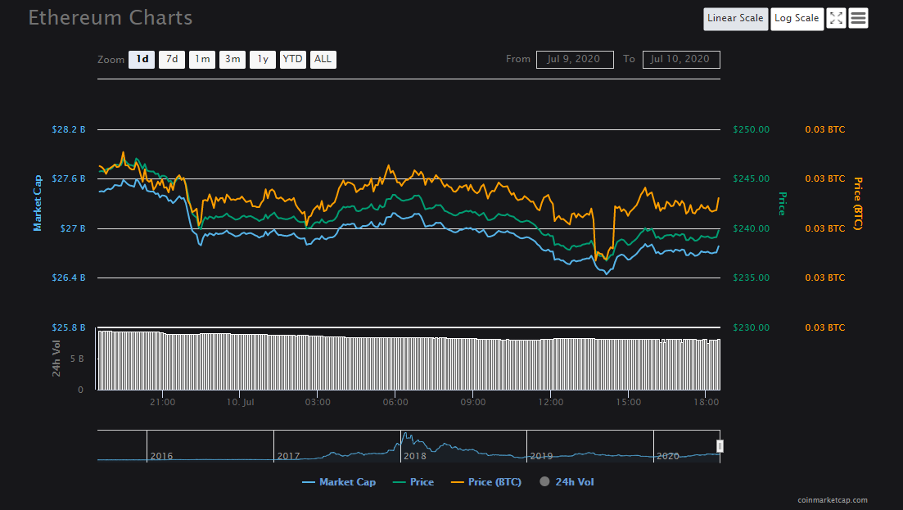Toggle fullscreen chart view icon
This screenshot has width=903, height=510.
coord(835,18)
